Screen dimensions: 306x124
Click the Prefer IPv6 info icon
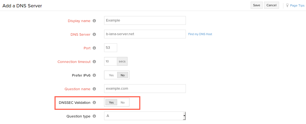94,75
